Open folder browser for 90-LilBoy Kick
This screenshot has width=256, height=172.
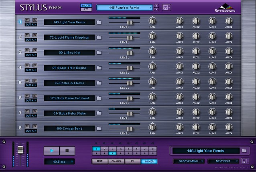(99, 53)
